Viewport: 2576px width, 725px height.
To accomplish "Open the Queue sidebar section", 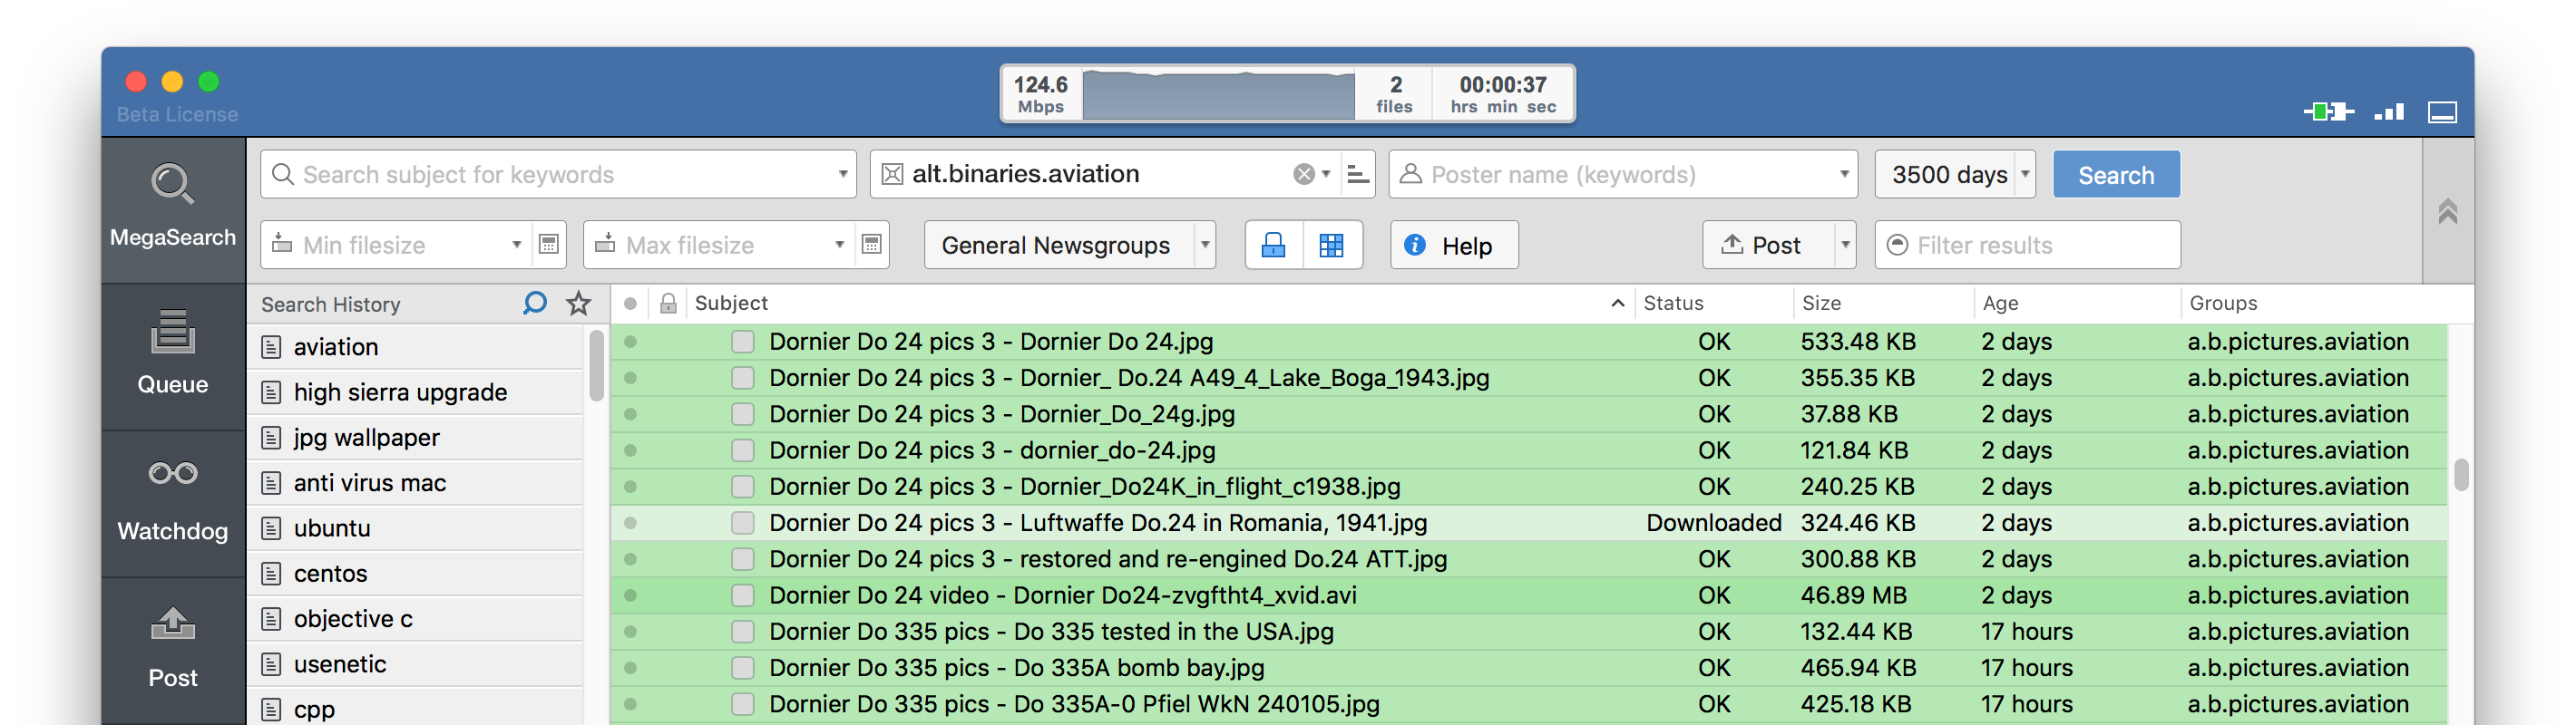I will point(172,353).
